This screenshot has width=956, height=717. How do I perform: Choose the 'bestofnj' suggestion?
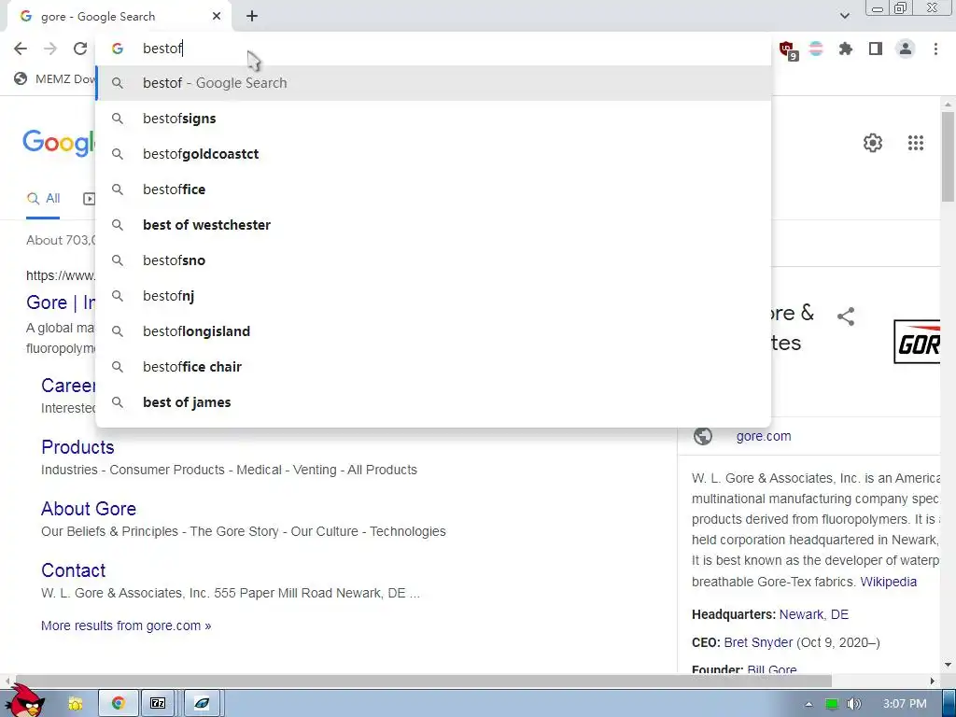pos(433,296)
